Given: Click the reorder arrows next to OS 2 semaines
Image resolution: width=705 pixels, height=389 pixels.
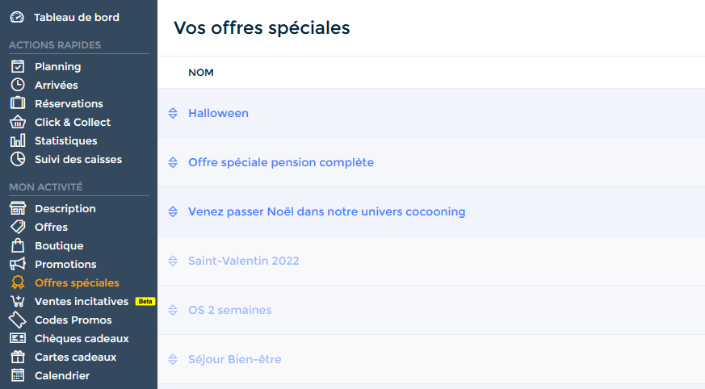Looking at the screenshot, I should (x=173, y=310).
